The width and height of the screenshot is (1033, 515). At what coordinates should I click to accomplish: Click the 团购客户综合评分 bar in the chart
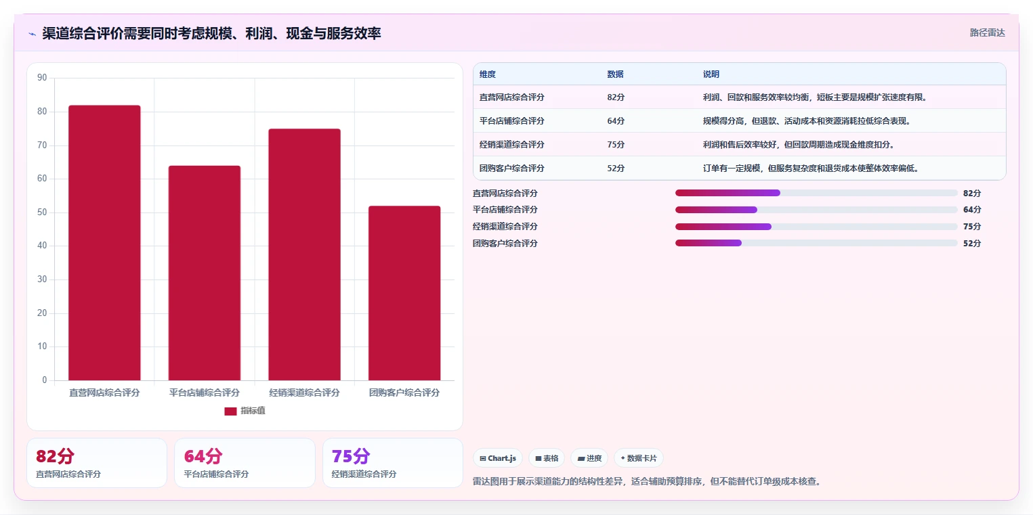(x=404, y=293)
